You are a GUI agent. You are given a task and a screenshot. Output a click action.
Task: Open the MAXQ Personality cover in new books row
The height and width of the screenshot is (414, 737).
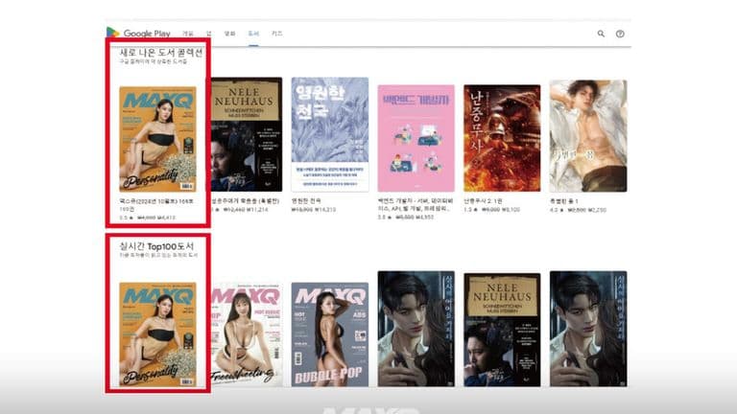[157, 139]
